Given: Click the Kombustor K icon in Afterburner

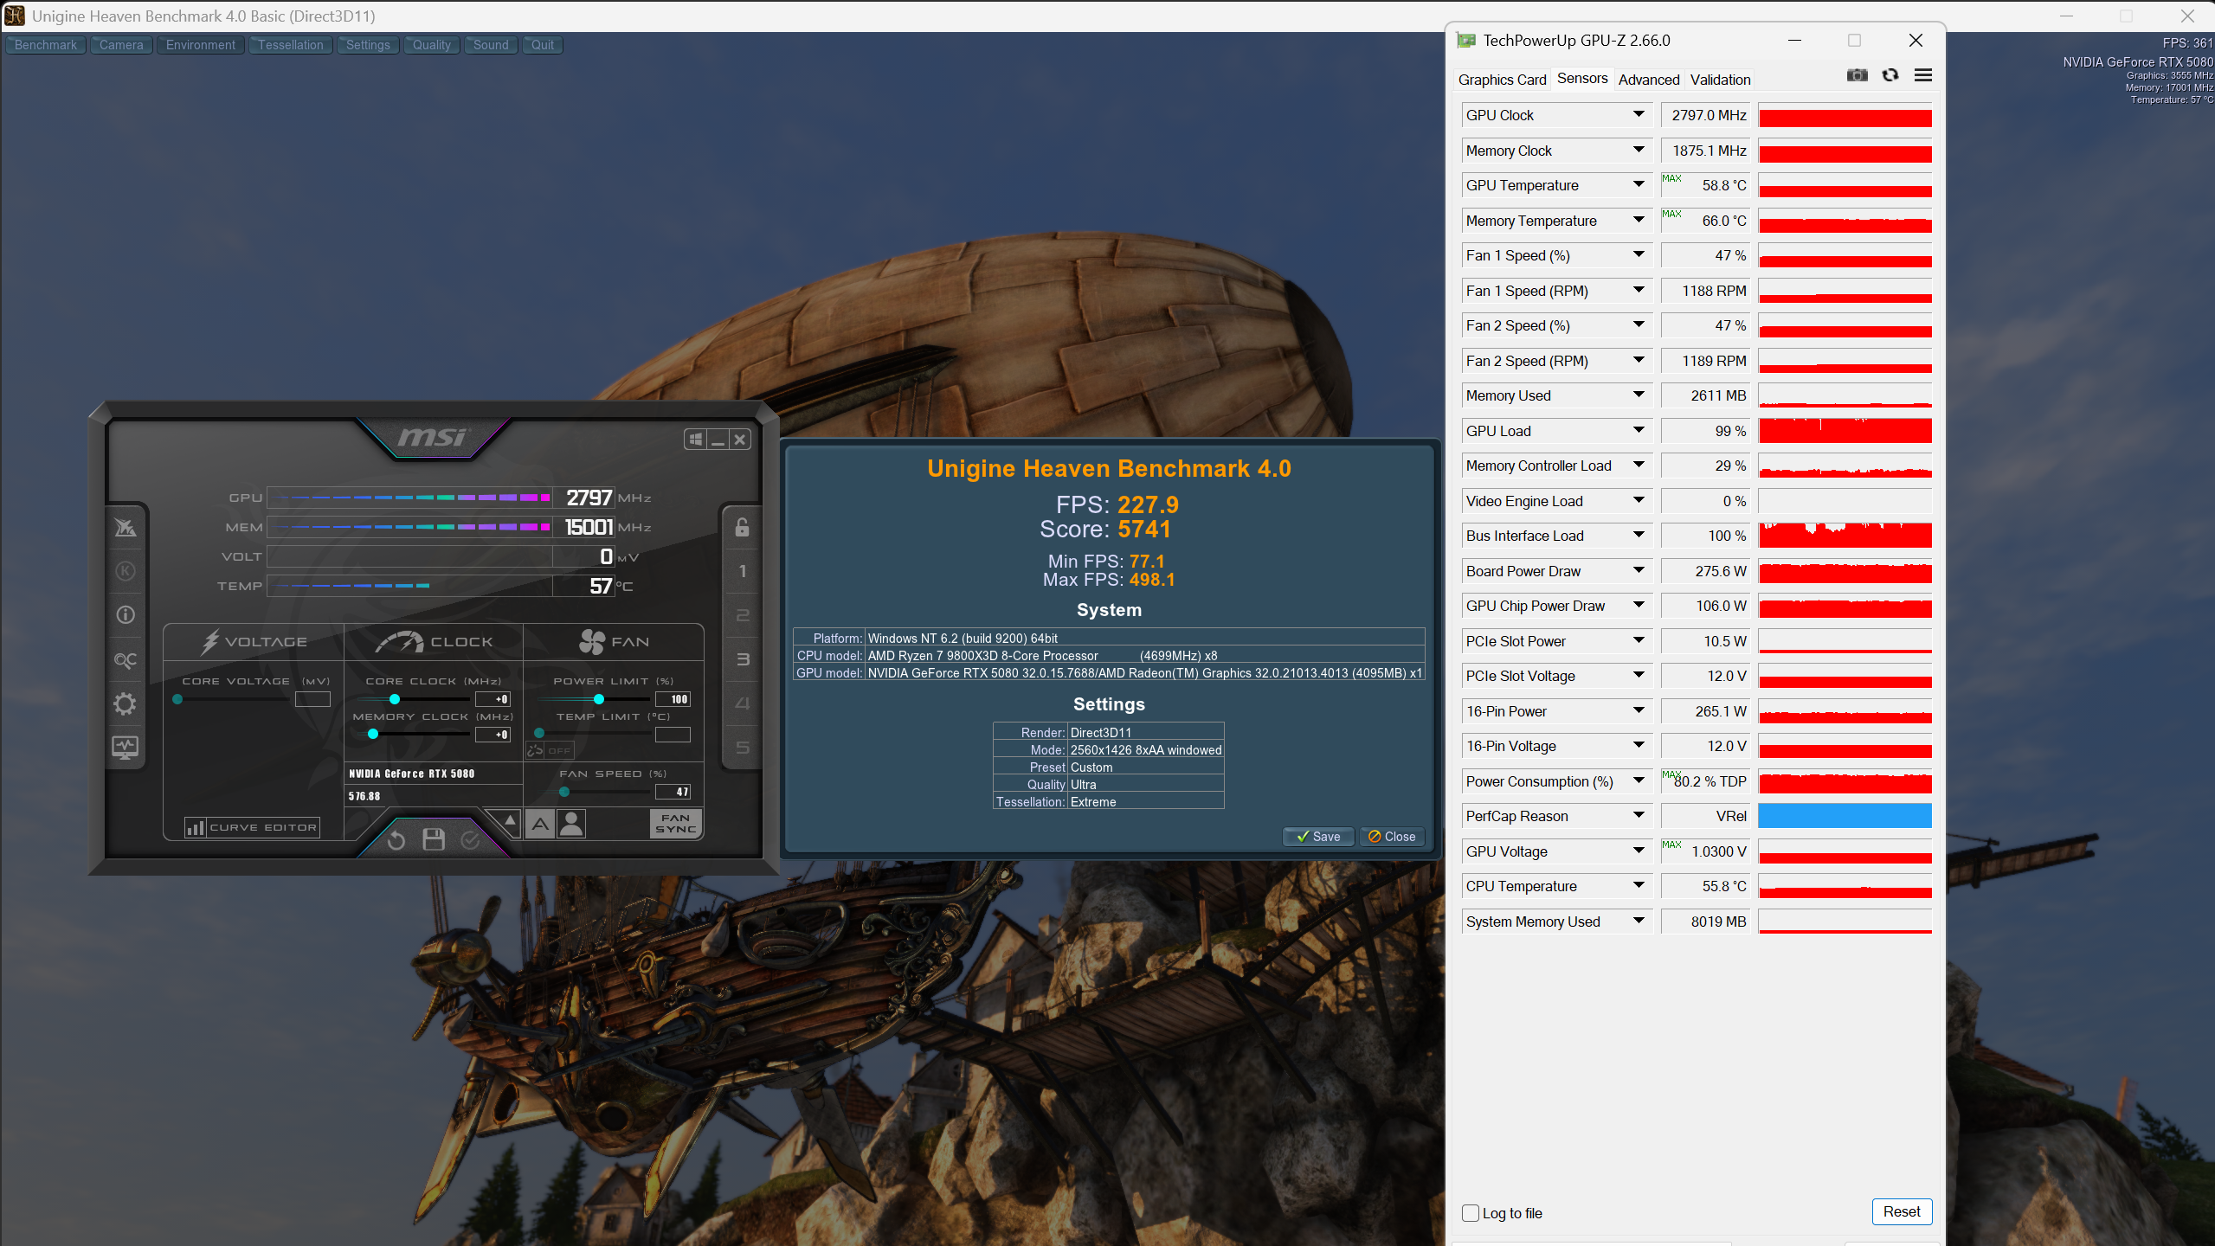Looking at the screenshot, I should tap(126, 571).
